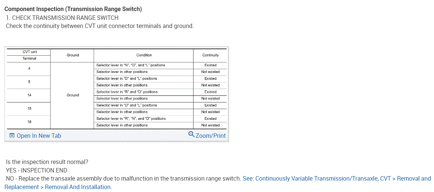Click terminal 14 cell in table
Viewport: 434px width, 192px height.
pyautogui.click(x=29, y=95)
